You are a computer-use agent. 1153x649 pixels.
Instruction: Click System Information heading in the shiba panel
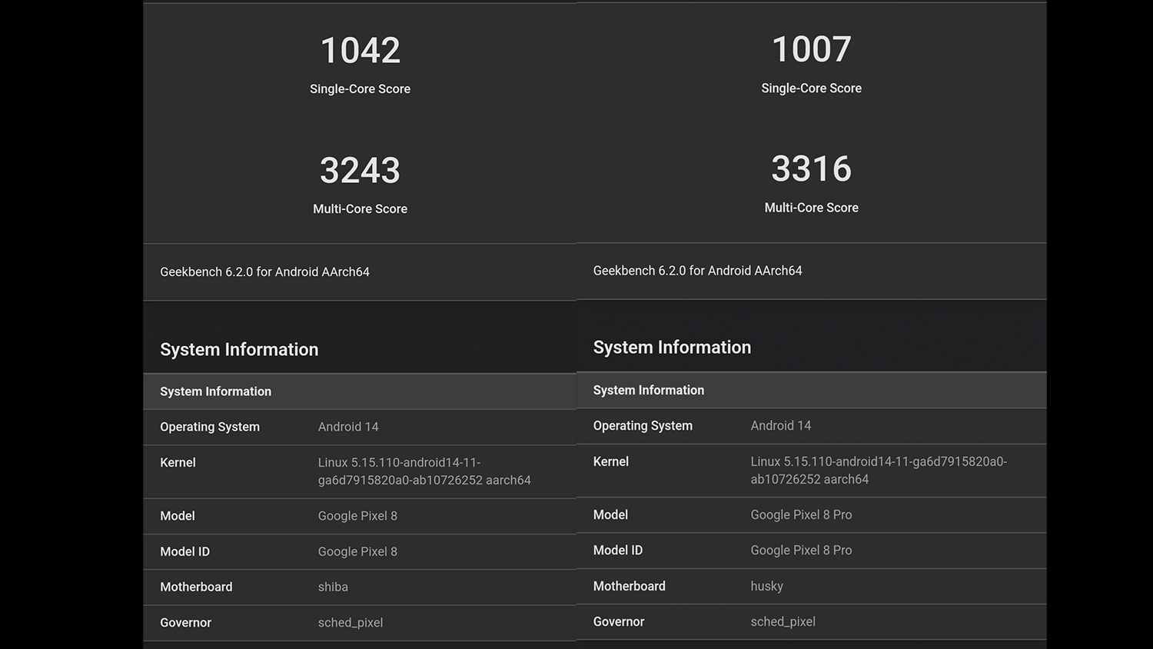(x=239, y=350)
